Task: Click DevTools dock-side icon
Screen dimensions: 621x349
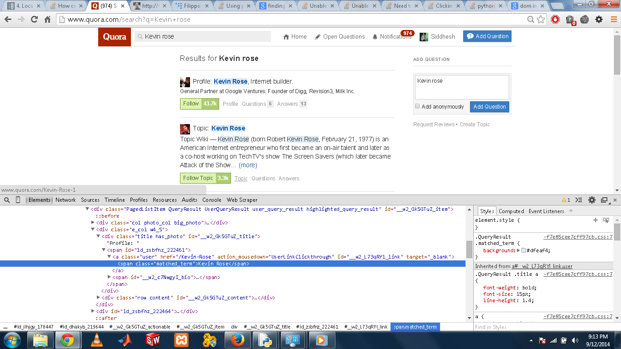Action: (604, 200)
